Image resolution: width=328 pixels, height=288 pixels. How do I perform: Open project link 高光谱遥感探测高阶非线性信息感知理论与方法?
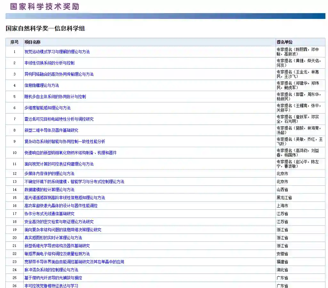(x=65, y=198)
